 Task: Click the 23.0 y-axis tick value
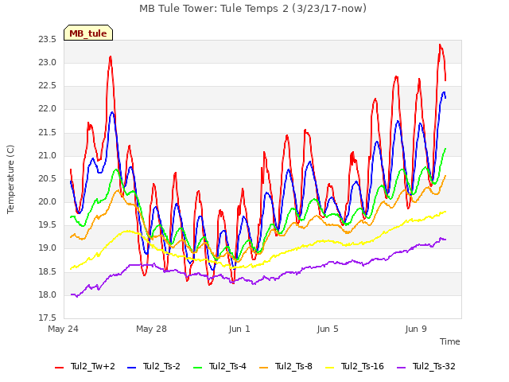click(48, 62)
